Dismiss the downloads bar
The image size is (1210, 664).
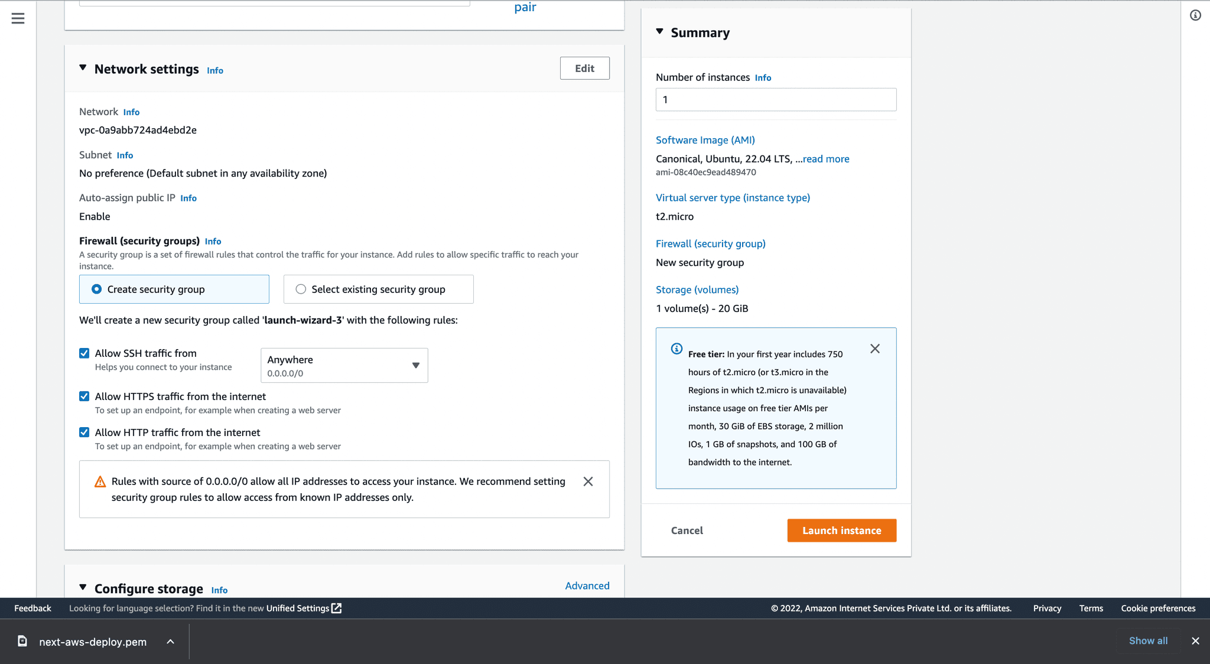pyautogui.click(x=1195, y=641)
